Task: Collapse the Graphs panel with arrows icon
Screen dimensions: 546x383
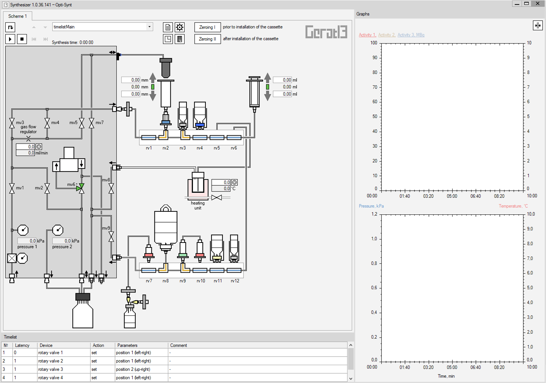Action: (x=538, y=25)
